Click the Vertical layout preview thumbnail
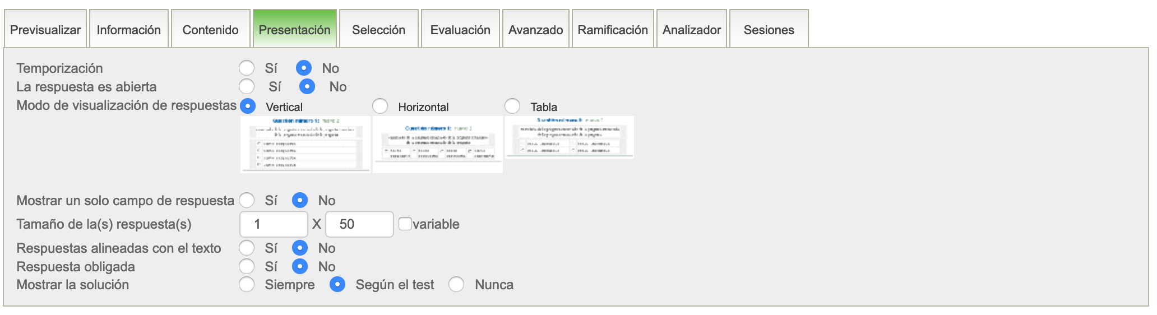This screenshot has width=1157, height=315. (x=306, y=144)
